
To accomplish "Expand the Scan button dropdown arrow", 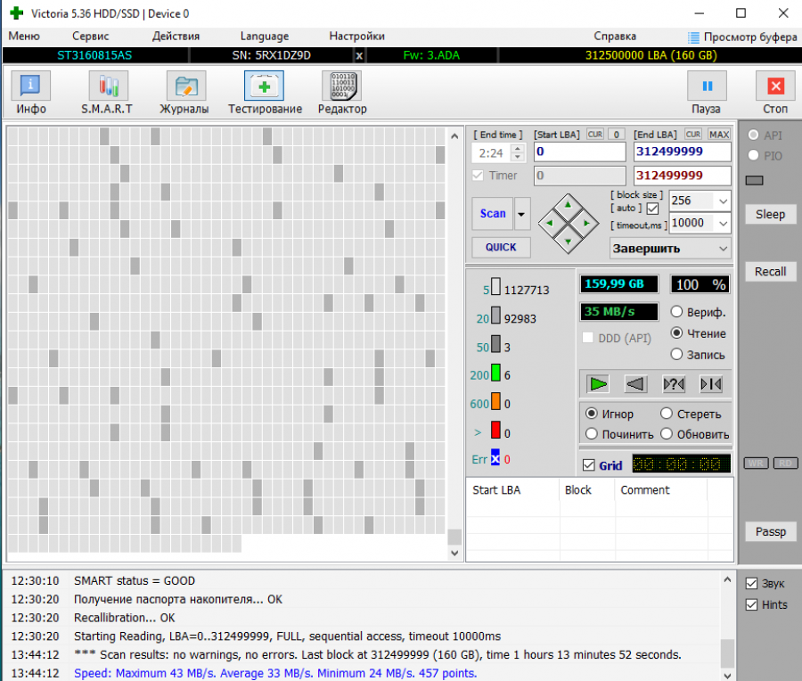I will pos(521,214).
